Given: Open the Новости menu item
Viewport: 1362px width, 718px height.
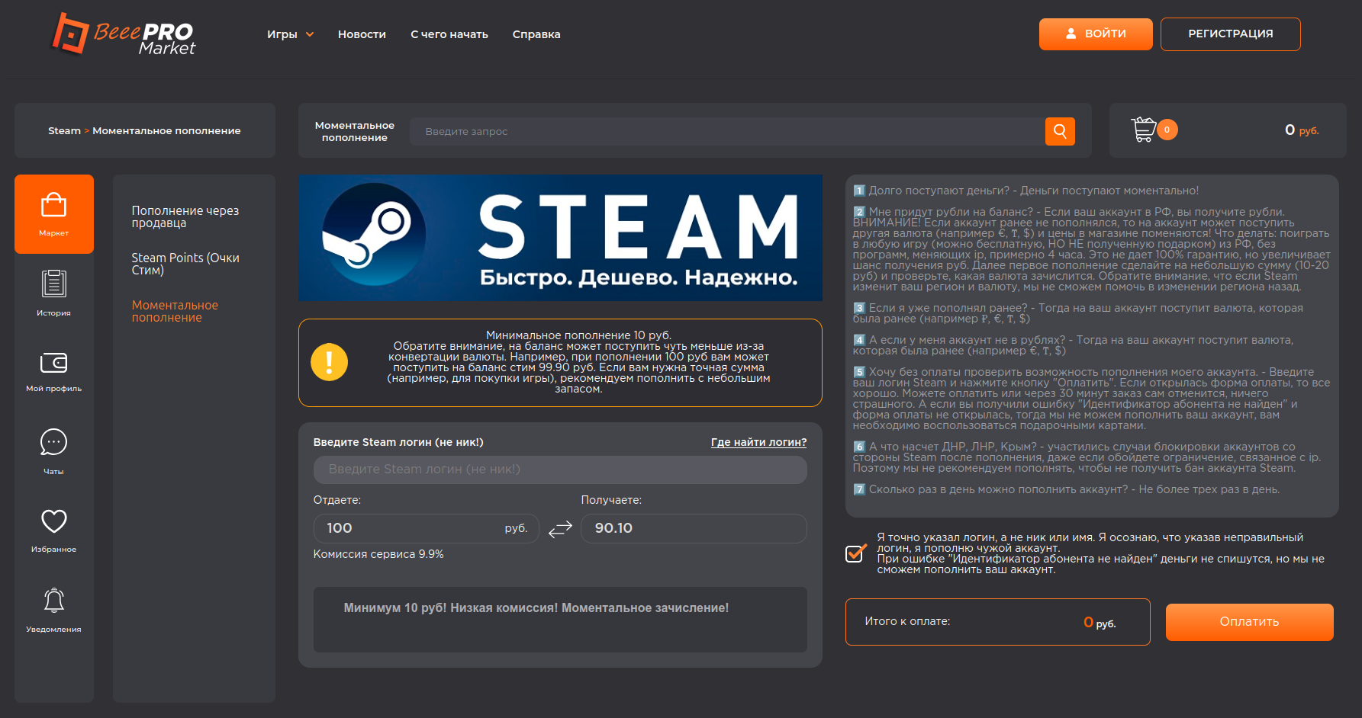Looking at the screenshot, I should tap(362, 34).
